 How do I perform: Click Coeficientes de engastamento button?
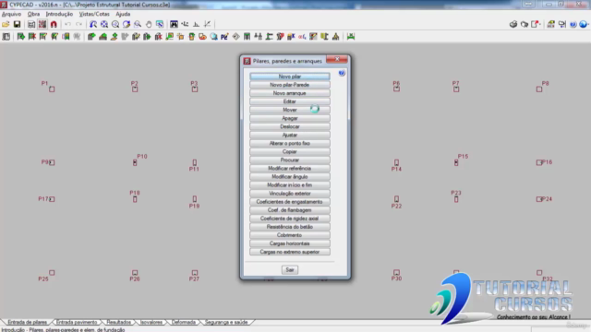tap(289, 202)
